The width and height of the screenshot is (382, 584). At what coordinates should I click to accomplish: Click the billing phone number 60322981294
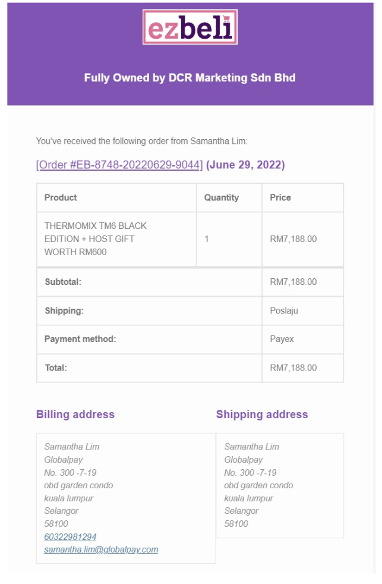pos(70,536)
